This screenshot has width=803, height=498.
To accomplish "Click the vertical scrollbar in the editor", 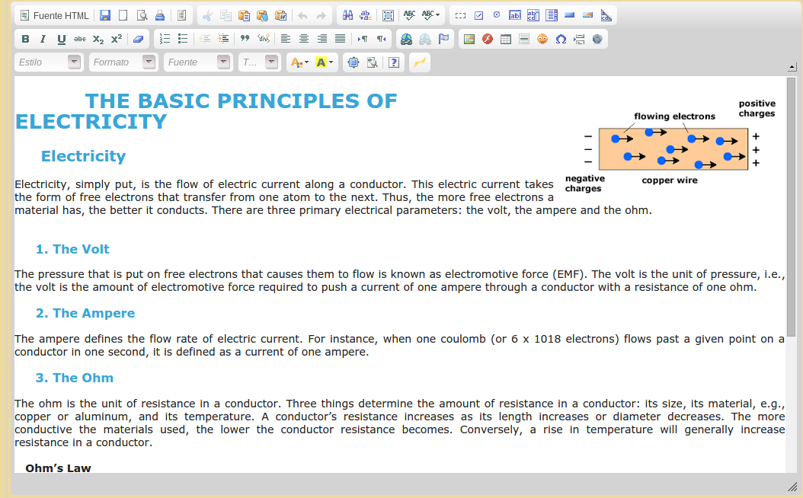I will click(x=792, y=206).
